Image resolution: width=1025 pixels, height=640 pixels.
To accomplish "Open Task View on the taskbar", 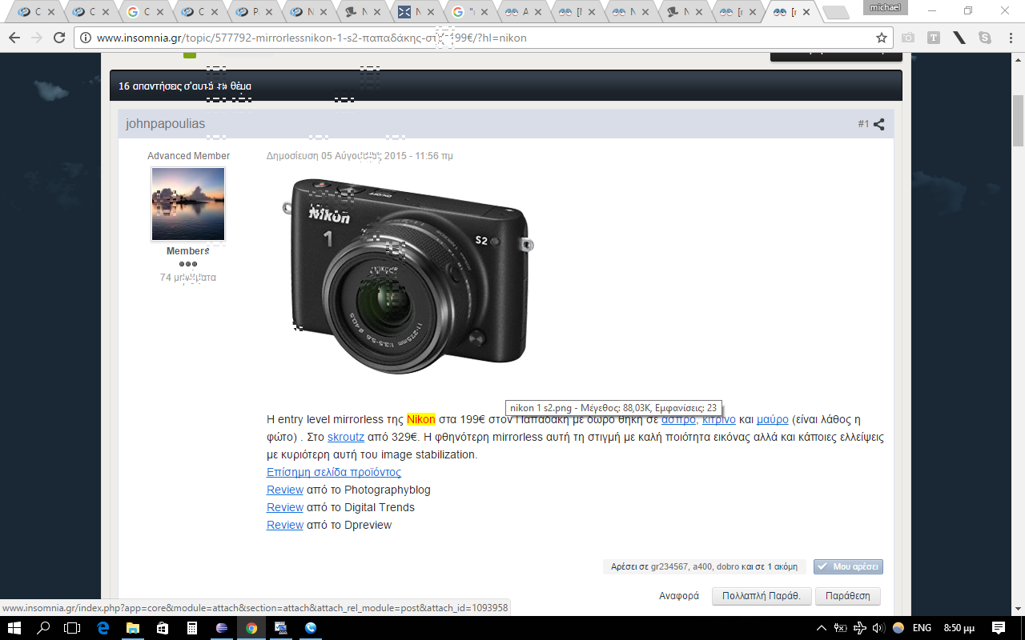I will 73,628.
